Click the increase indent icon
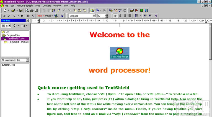 tap(145, 16)
